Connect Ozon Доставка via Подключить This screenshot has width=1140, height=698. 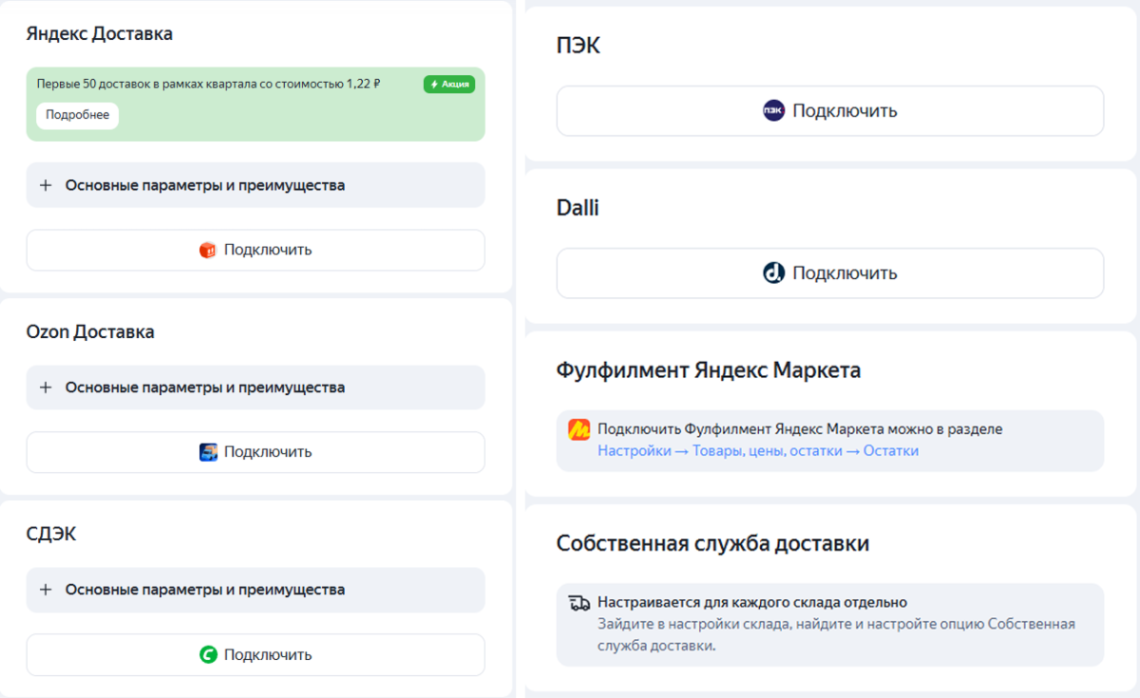pos(256,452)
